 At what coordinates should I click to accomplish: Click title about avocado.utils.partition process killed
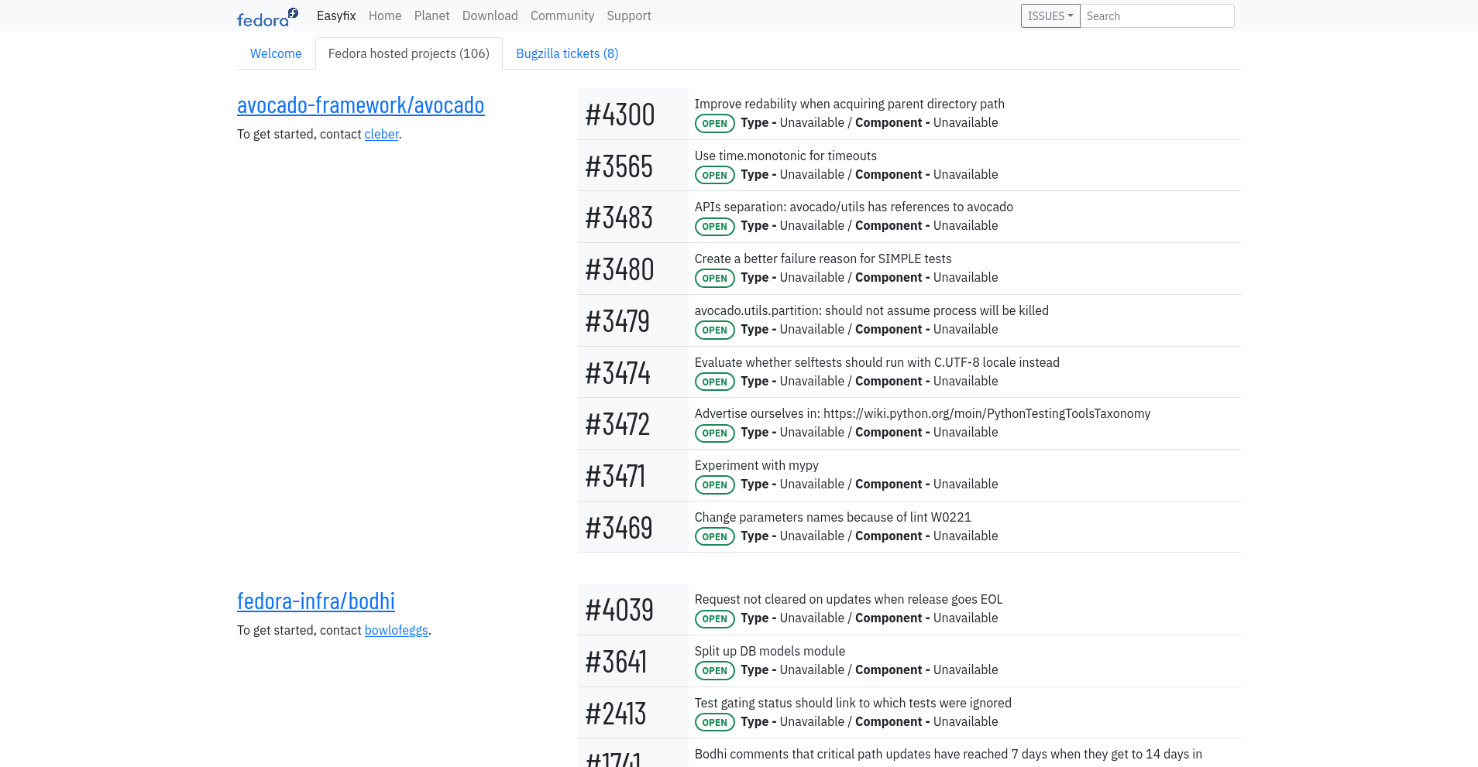tap(871, 310)
